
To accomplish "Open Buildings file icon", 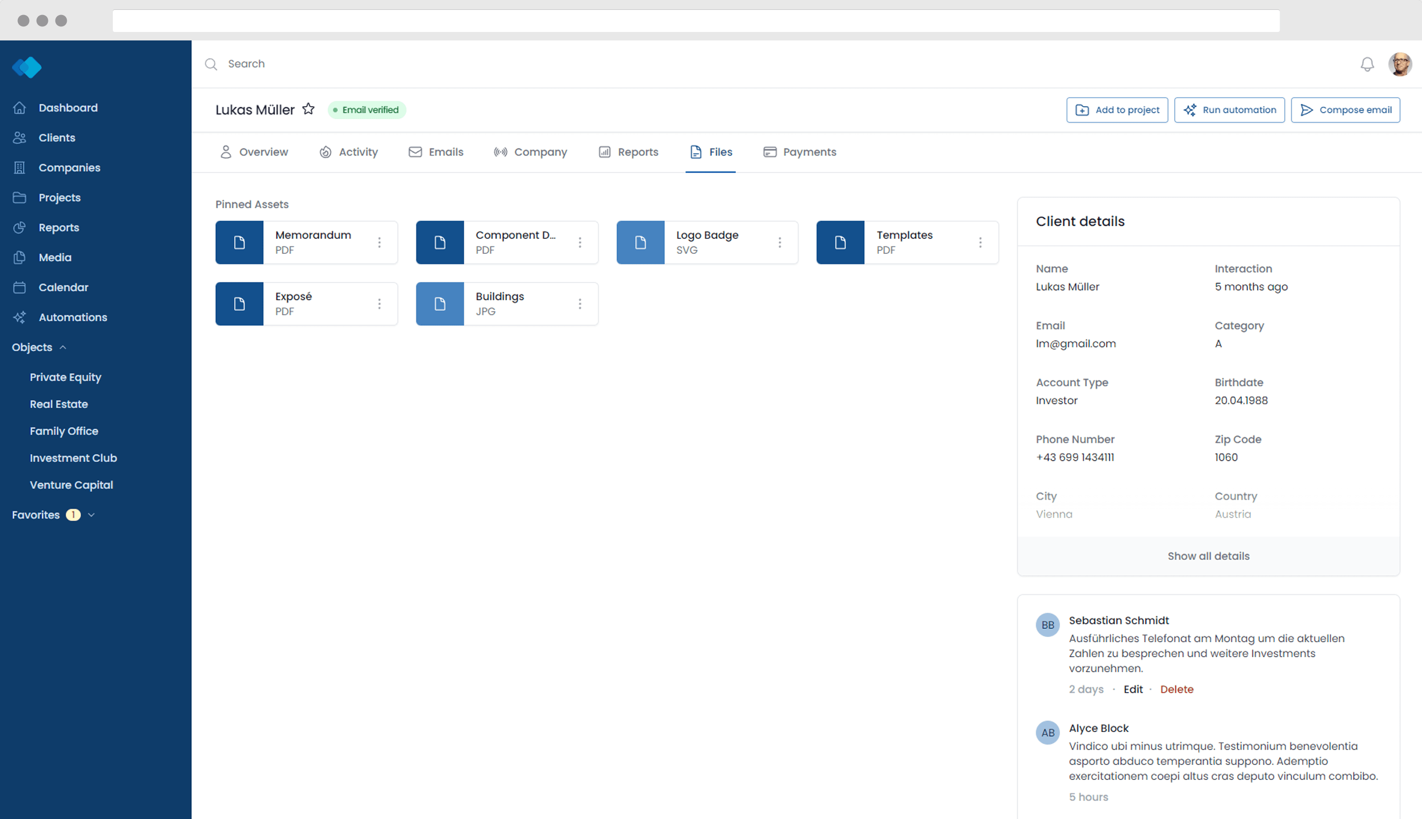I will 440,304.
